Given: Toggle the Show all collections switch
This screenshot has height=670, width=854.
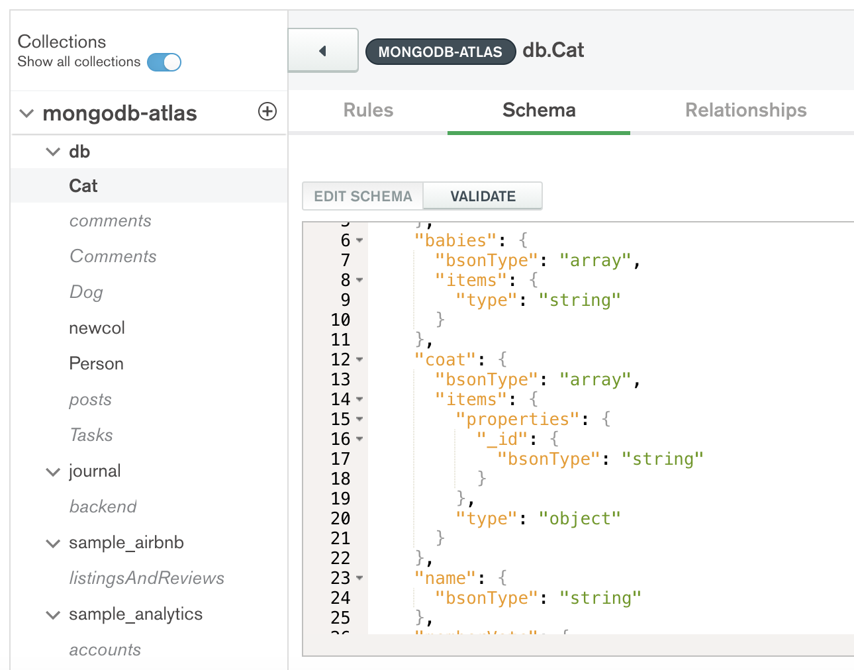Looking at the screenshot, I should click(164, 62).
